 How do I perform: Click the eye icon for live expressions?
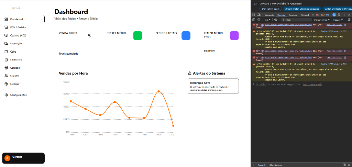click(276, 20)
